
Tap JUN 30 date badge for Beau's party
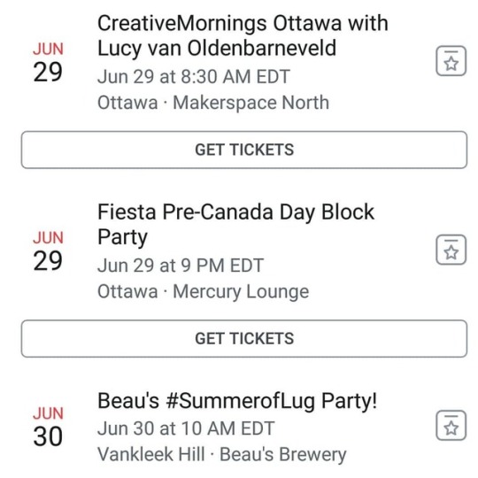[48, 427]
